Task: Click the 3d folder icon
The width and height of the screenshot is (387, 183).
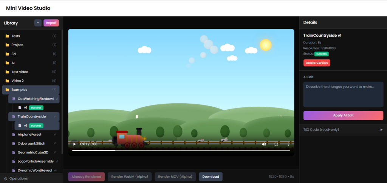Action: coord(7,54)
